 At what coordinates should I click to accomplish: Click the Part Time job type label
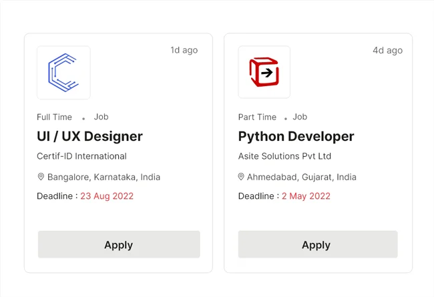257,117
